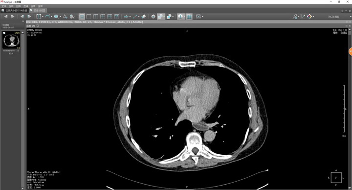Image resolution: width=352 pixels, height=190 pixels.
Task: Select the text annotation A tool
Action: click(x=65, y=17)
